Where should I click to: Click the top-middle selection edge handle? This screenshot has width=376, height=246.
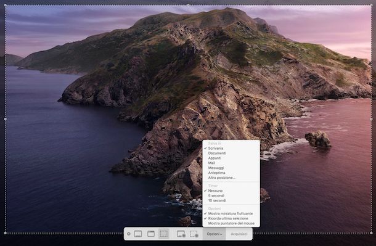point(188,5)
